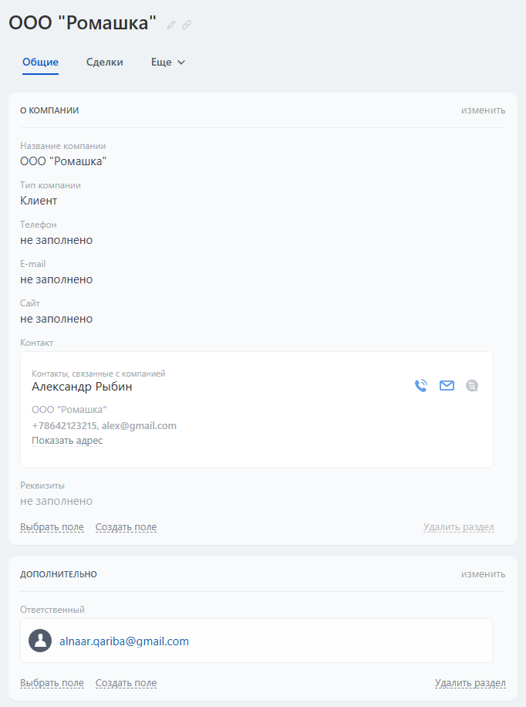Open responsible user alnaar.qariba@gmail.com
This screenshot has height=707, width=526.
(124, 641)
